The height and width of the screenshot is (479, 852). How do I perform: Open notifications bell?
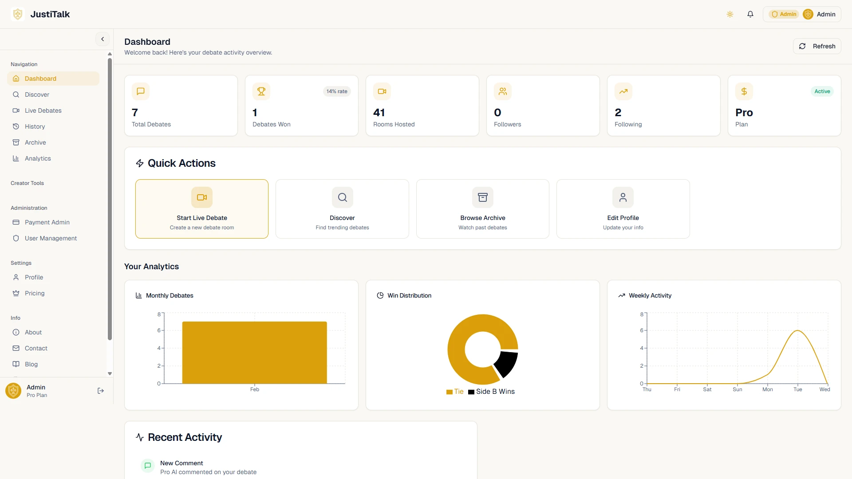[x=750, y=14]
